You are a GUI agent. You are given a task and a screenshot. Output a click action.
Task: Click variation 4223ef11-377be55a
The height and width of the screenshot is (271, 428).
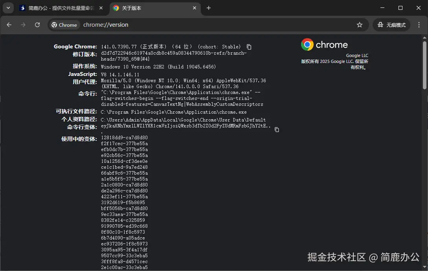[124, 197]
